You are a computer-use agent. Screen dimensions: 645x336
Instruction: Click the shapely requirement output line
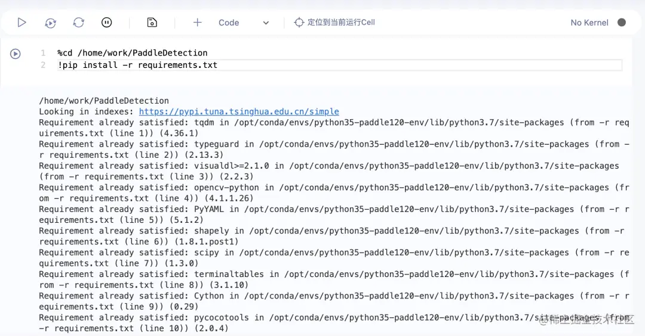pos(331,237)
